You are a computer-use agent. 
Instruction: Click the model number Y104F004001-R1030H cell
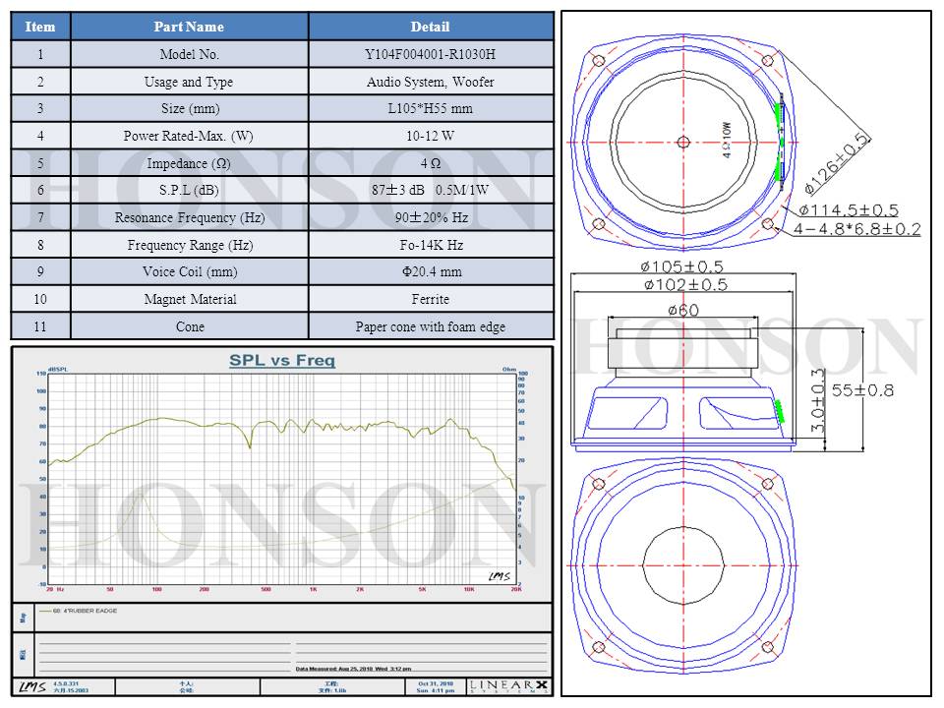431,55
